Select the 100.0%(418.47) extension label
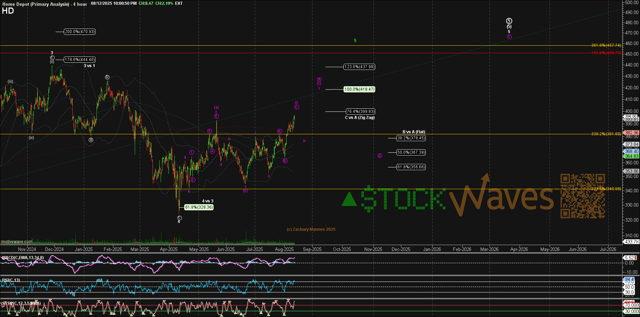 (x=359, y=89)
